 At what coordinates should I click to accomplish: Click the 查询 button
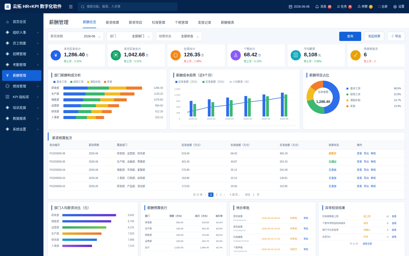coord(350,36)
